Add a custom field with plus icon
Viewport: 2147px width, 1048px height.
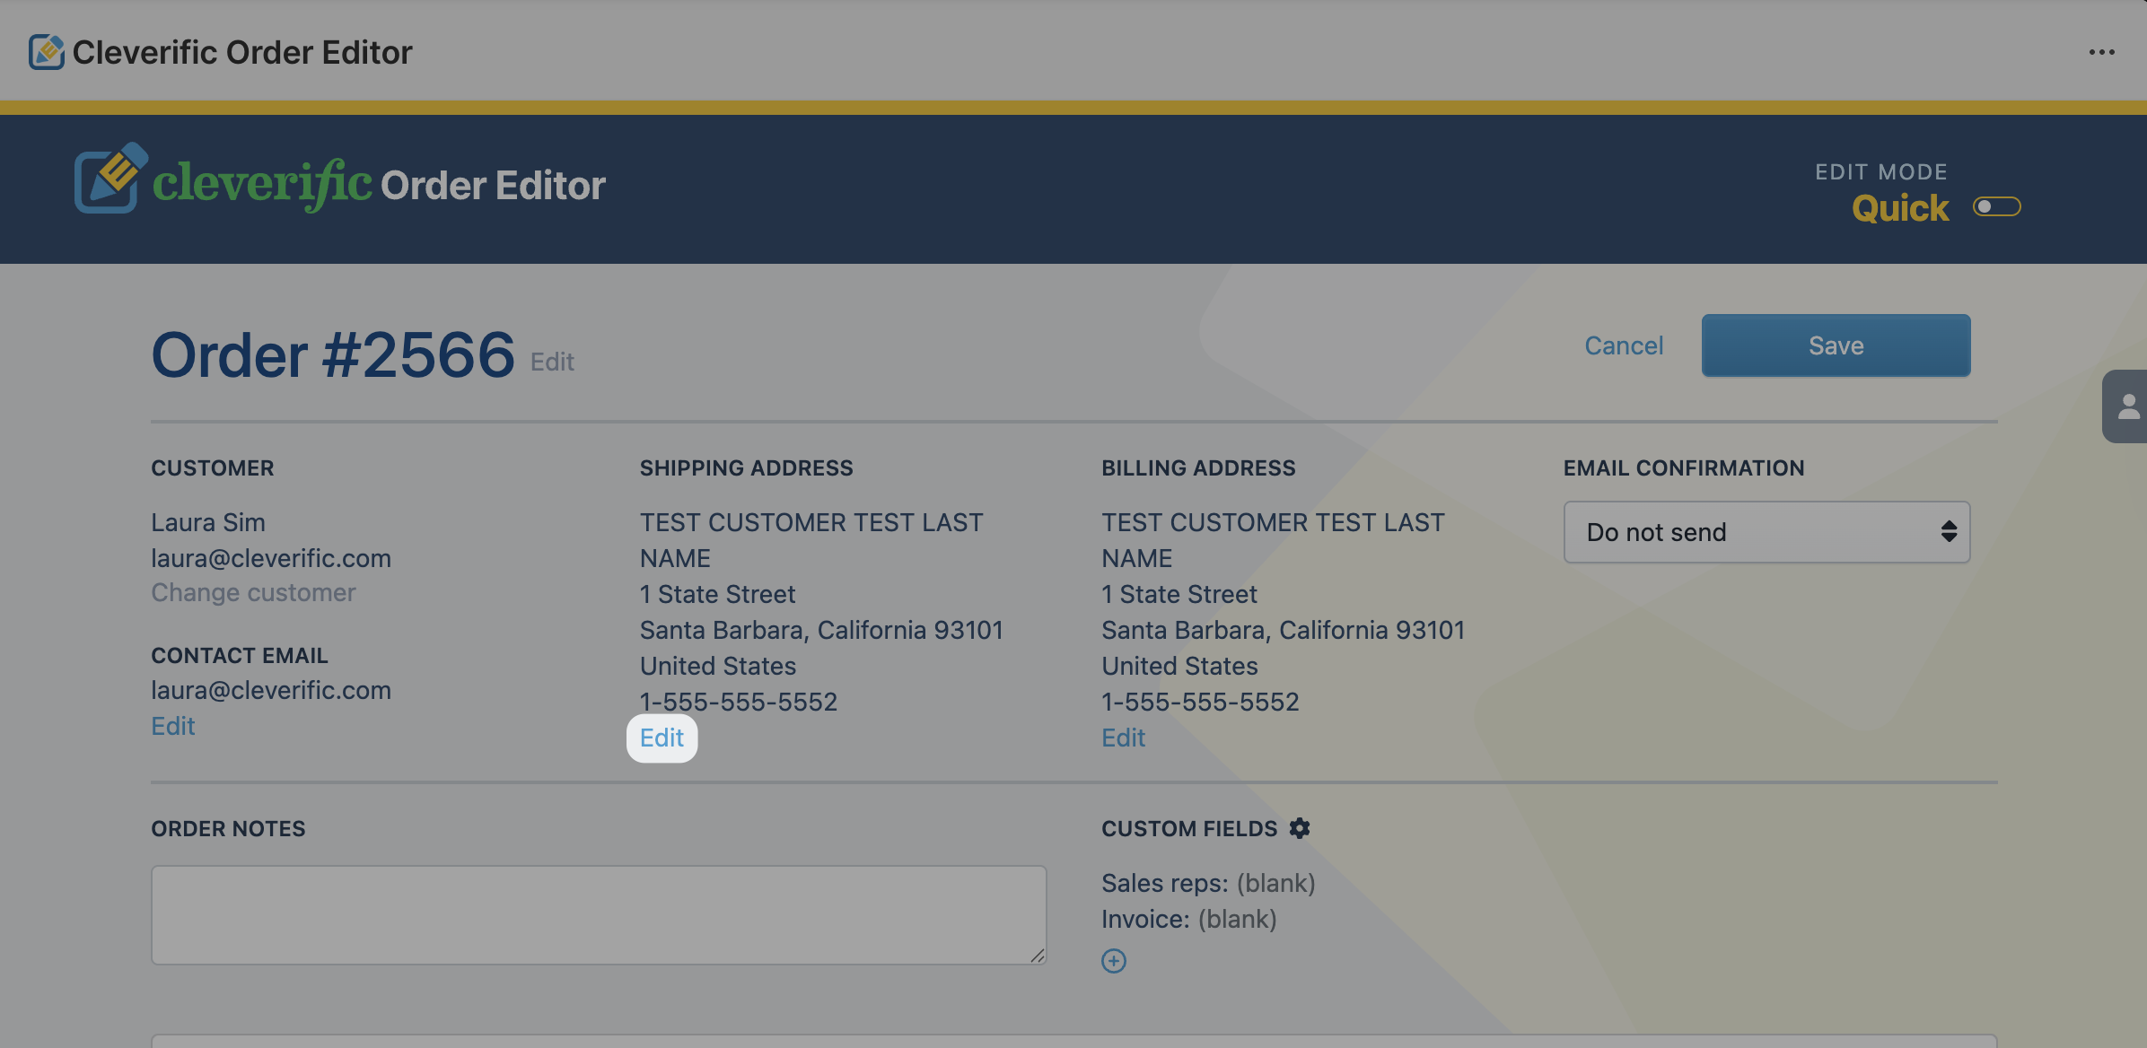[1114, 961]
